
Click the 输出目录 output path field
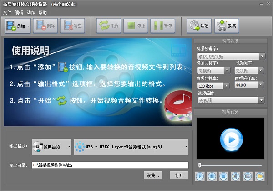(110, 165)
